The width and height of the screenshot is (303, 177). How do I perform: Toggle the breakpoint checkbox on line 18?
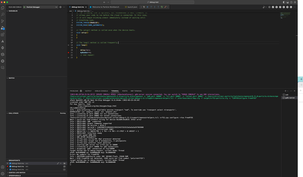[x=10, y=163]
